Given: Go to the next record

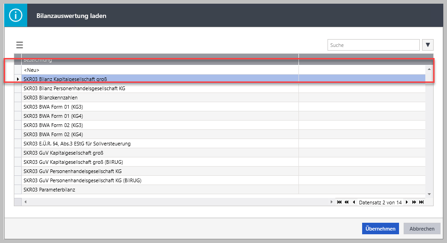Looking at the screenshot, I should pyautogui.click(x=406, y=202).
